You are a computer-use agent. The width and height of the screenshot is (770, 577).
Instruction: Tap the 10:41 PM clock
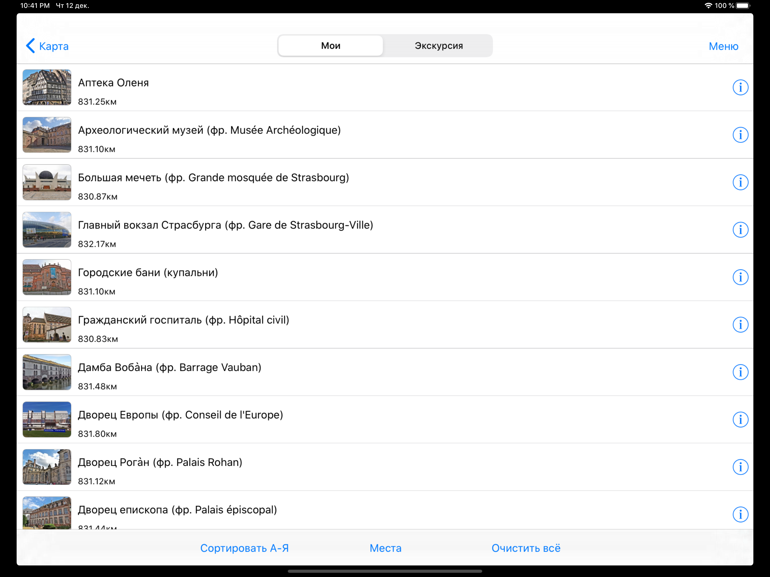tap(35, 6)
